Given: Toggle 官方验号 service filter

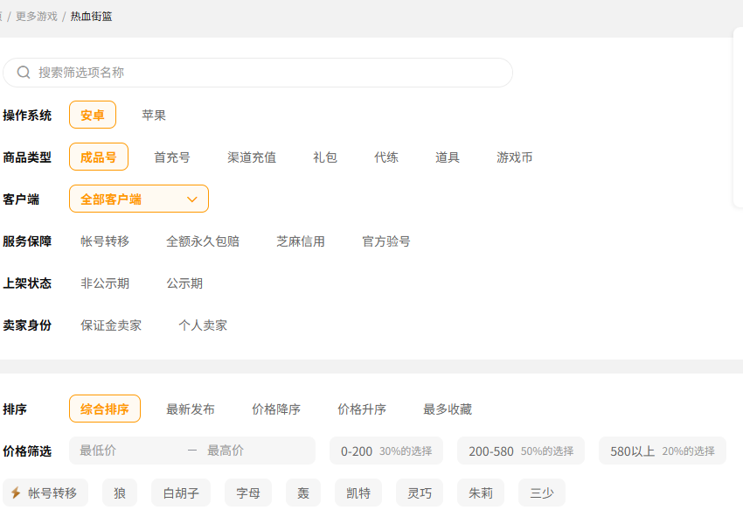Looking at the screenshot, I should click(386, 241).
